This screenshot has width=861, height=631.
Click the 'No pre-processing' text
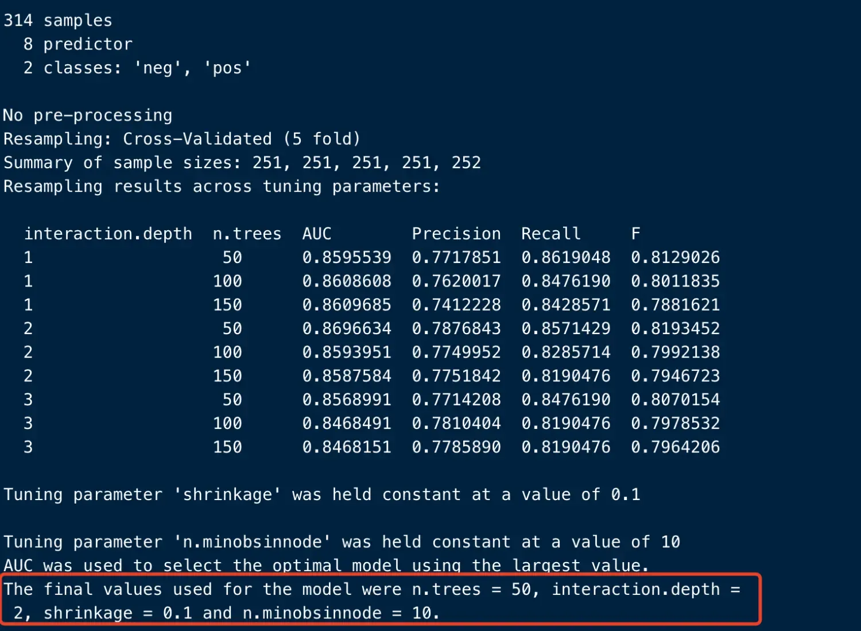88,115
